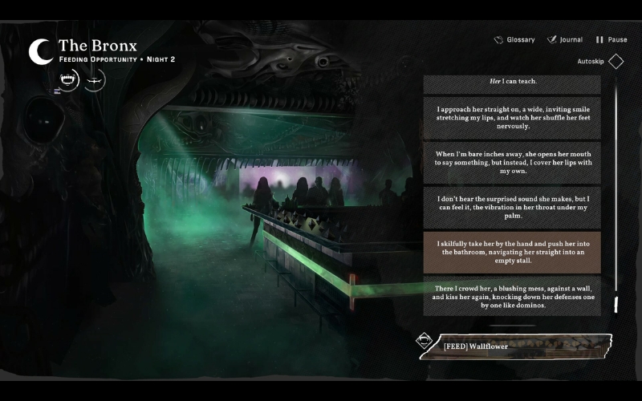Open the Glossary menu item

pos(520,39)
